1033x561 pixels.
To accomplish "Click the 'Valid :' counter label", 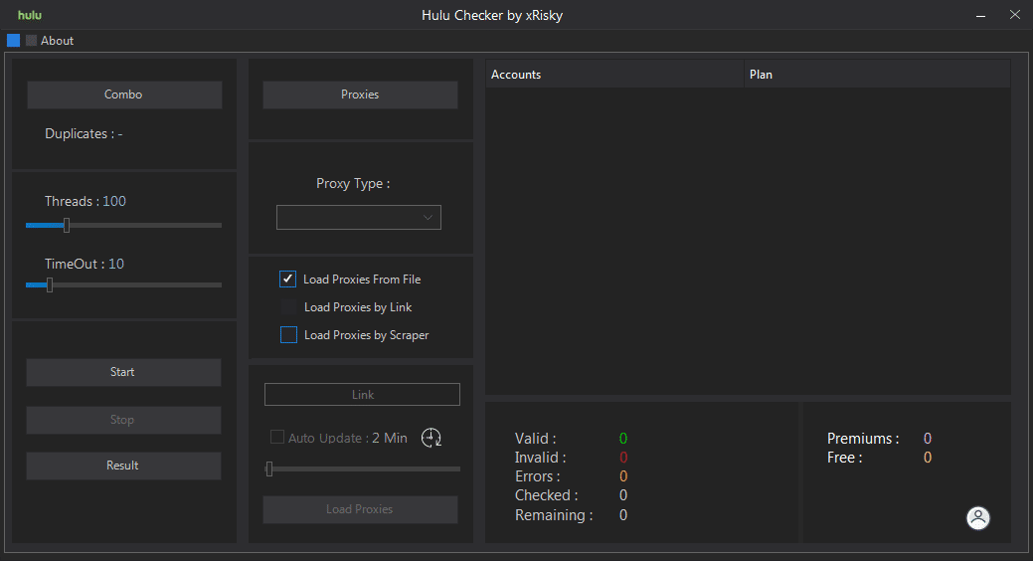I will pos(536,439).
